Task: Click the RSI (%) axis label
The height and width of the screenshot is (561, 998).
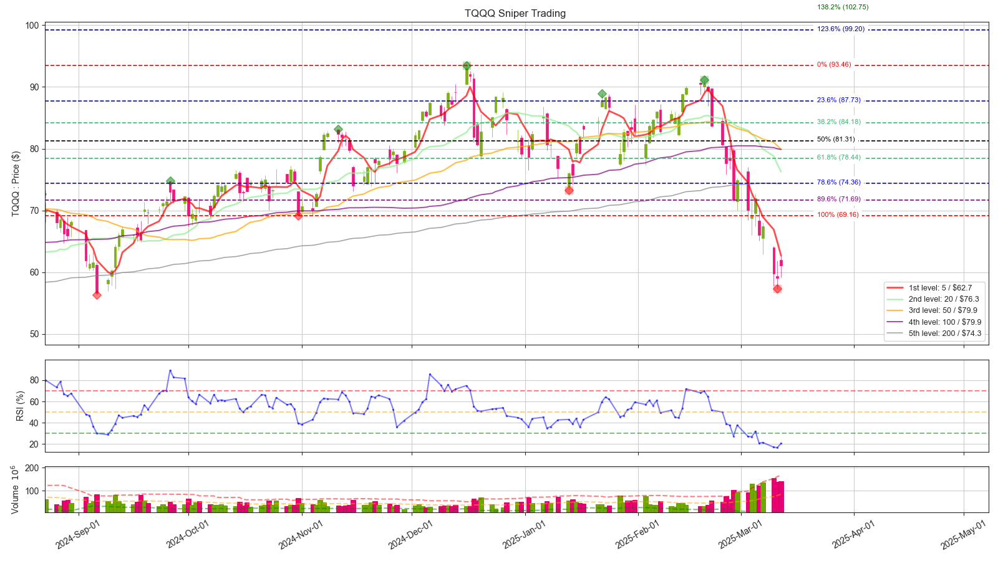Action: [20, 406]
